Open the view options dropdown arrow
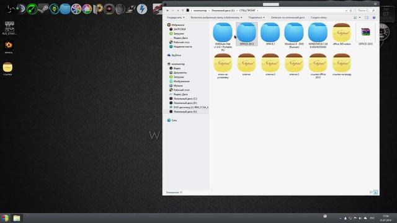 click(x=360, y=17)
